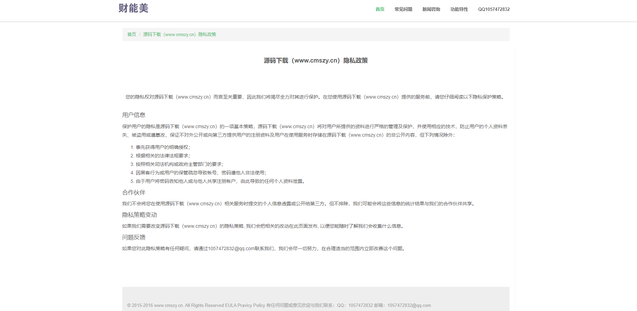The image size is (637, 311).
Task: Click the email 1057472832@qq.com in 问题反馈 paragraph
Action: click(x=231, y=248)
